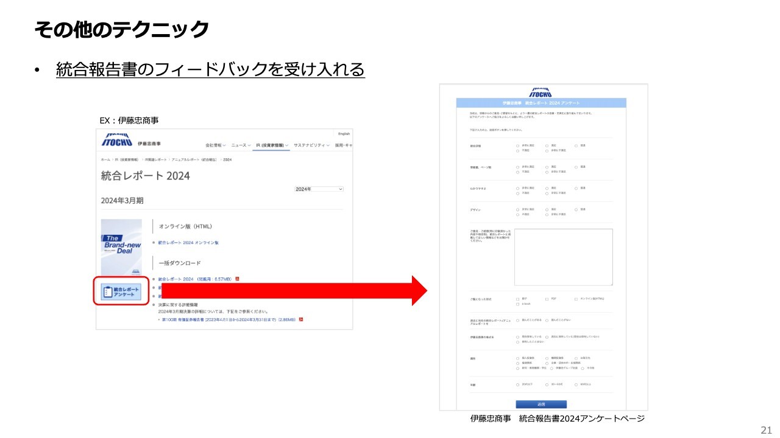Select 不満足 for わかりやすさ
This screenshot has width=780, height=438.
click(x=517, y=193)
